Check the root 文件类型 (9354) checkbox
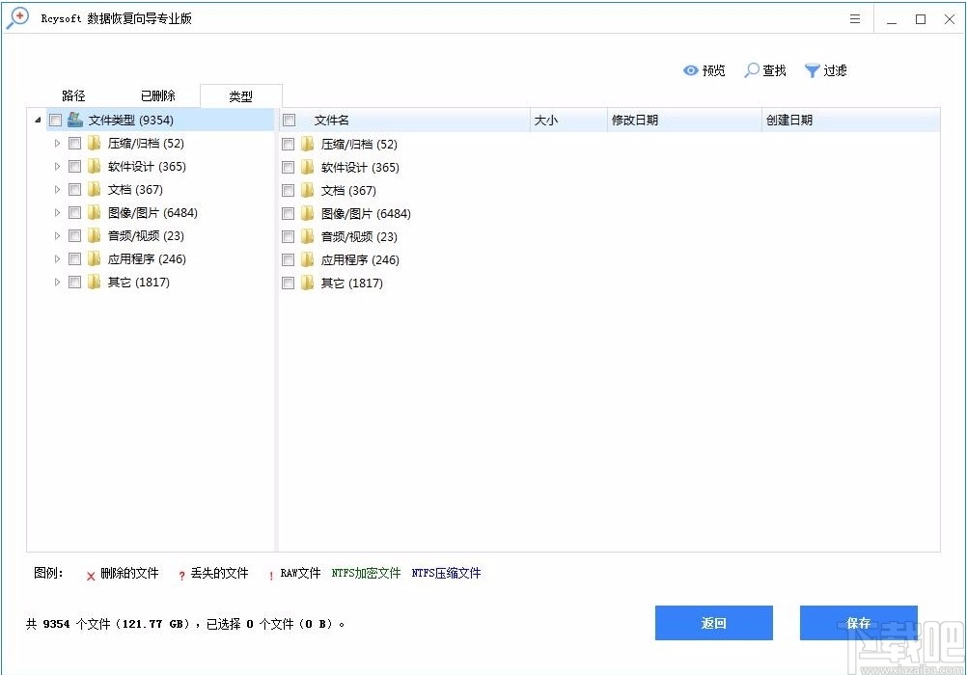The height and width of the screenshot is (675, 967). pos(55,120)
